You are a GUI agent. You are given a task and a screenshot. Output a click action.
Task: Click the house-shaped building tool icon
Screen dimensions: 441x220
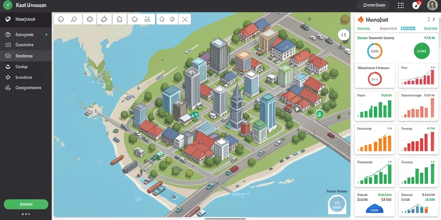(119, 19)
